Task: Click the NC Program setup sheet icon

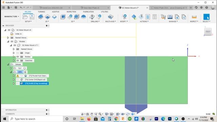Action: [x=32, y=17]
